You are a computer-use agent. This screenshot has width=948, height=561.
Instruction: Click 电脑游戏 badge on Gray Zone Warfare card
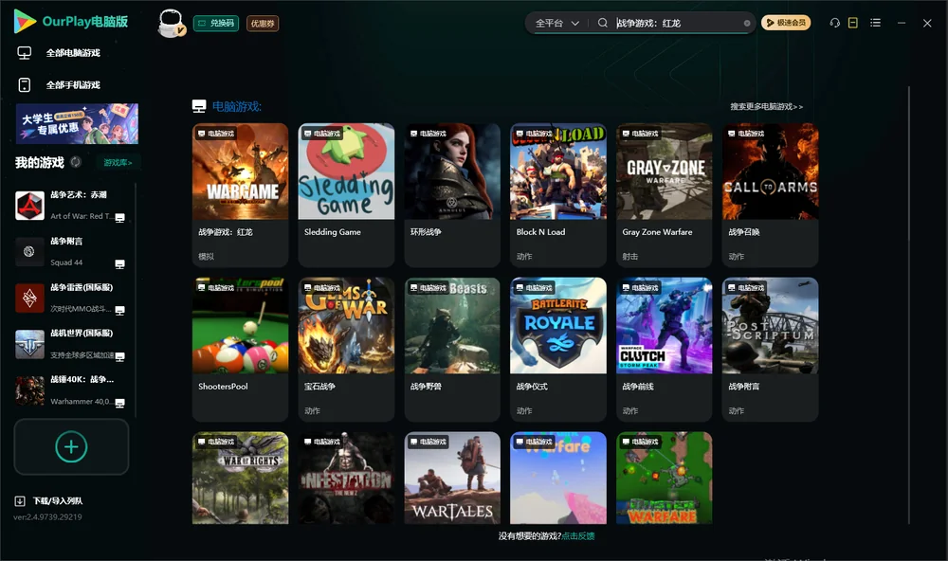point(640,133)
